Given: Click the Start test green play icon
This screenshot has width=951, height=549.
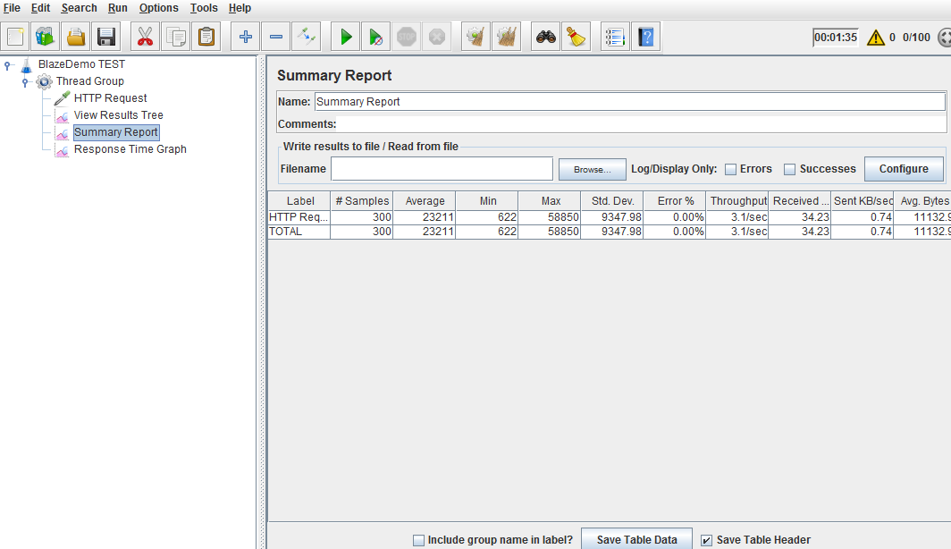Looking at the screenshot, I should pyautogui.click(x=345, y=38).
